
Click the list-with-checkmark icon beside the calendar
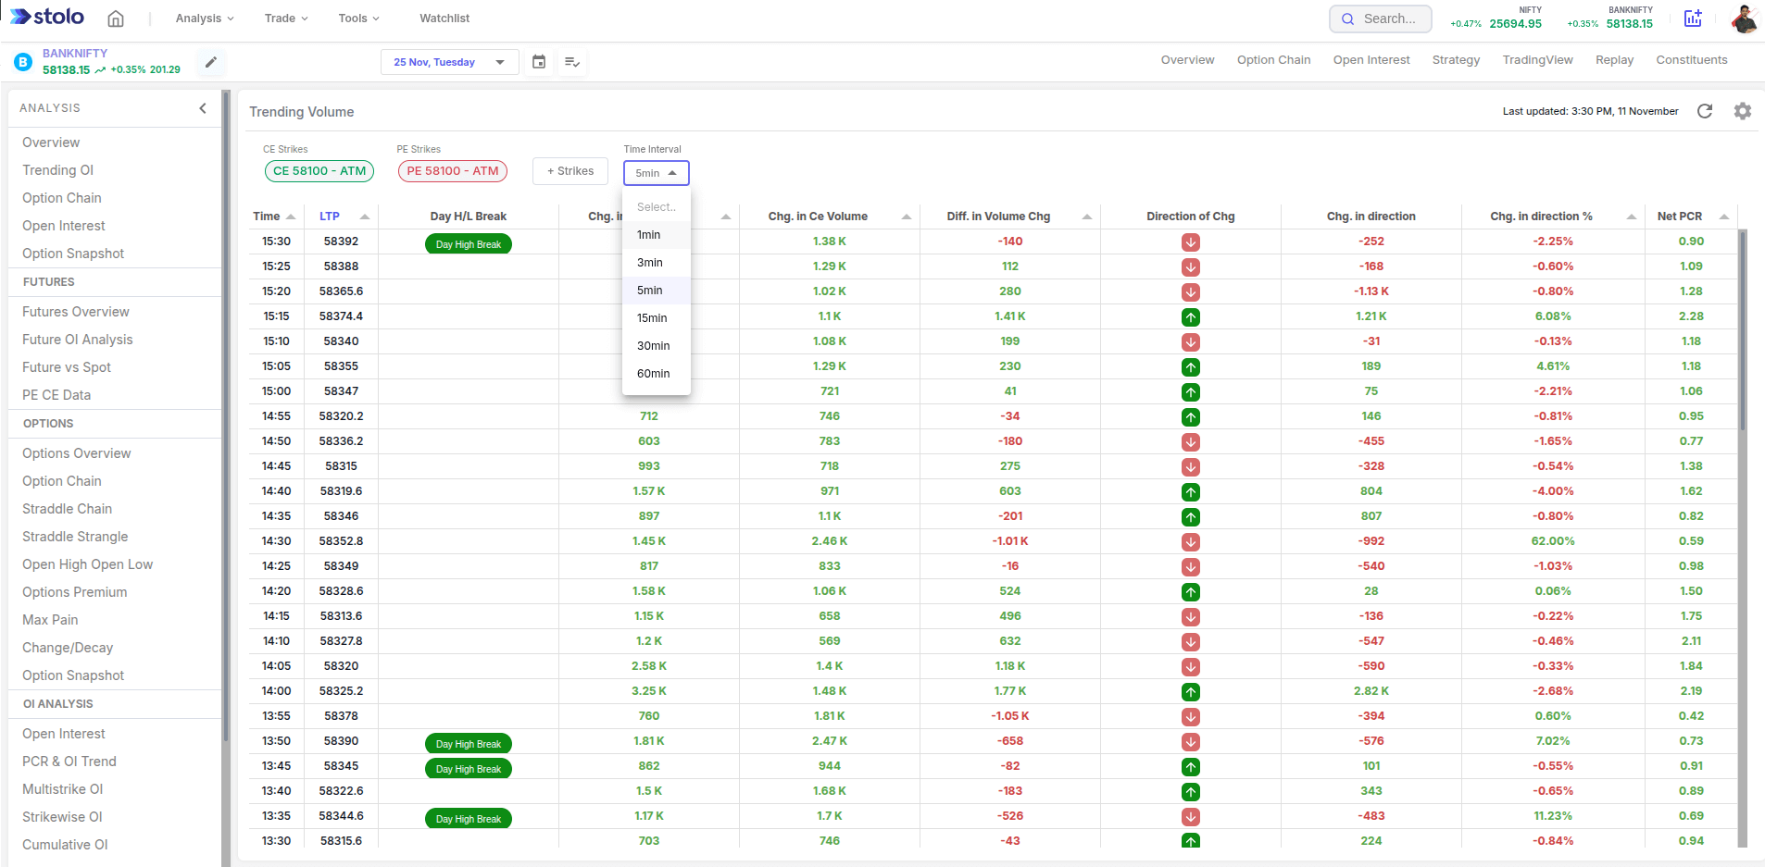click(572, 62)
